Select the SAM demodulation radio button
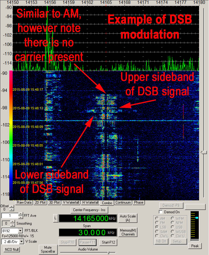Screen dimensions: 209x255 tap(157, 231)
